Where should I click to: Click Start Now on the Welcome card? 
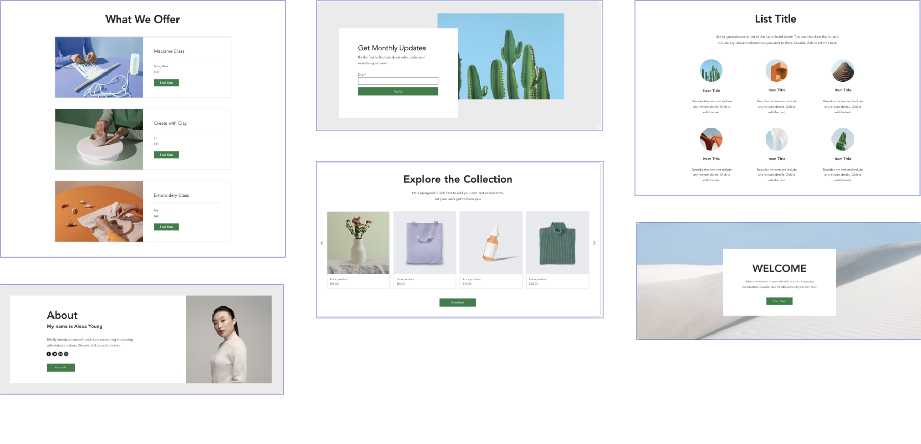(779, 301)
